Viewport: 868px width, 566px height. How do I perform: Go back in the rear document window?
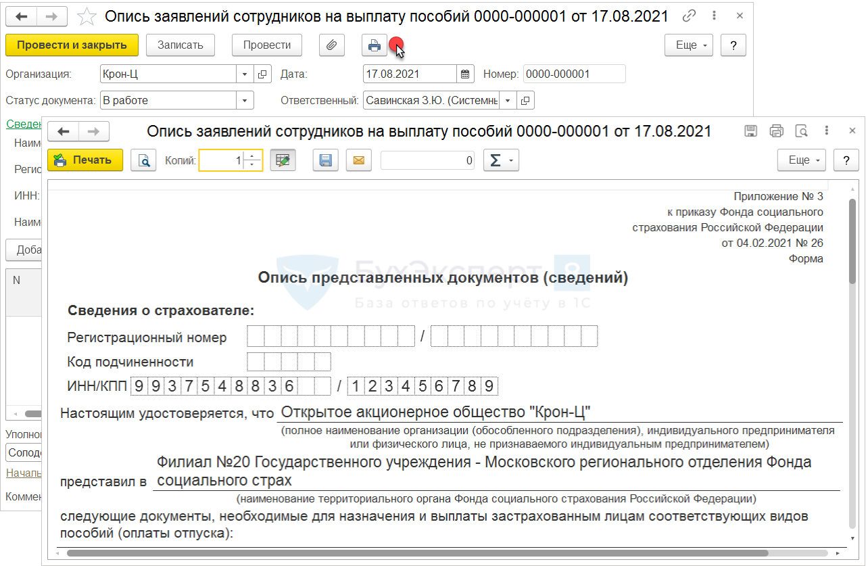tap(22, 16)
